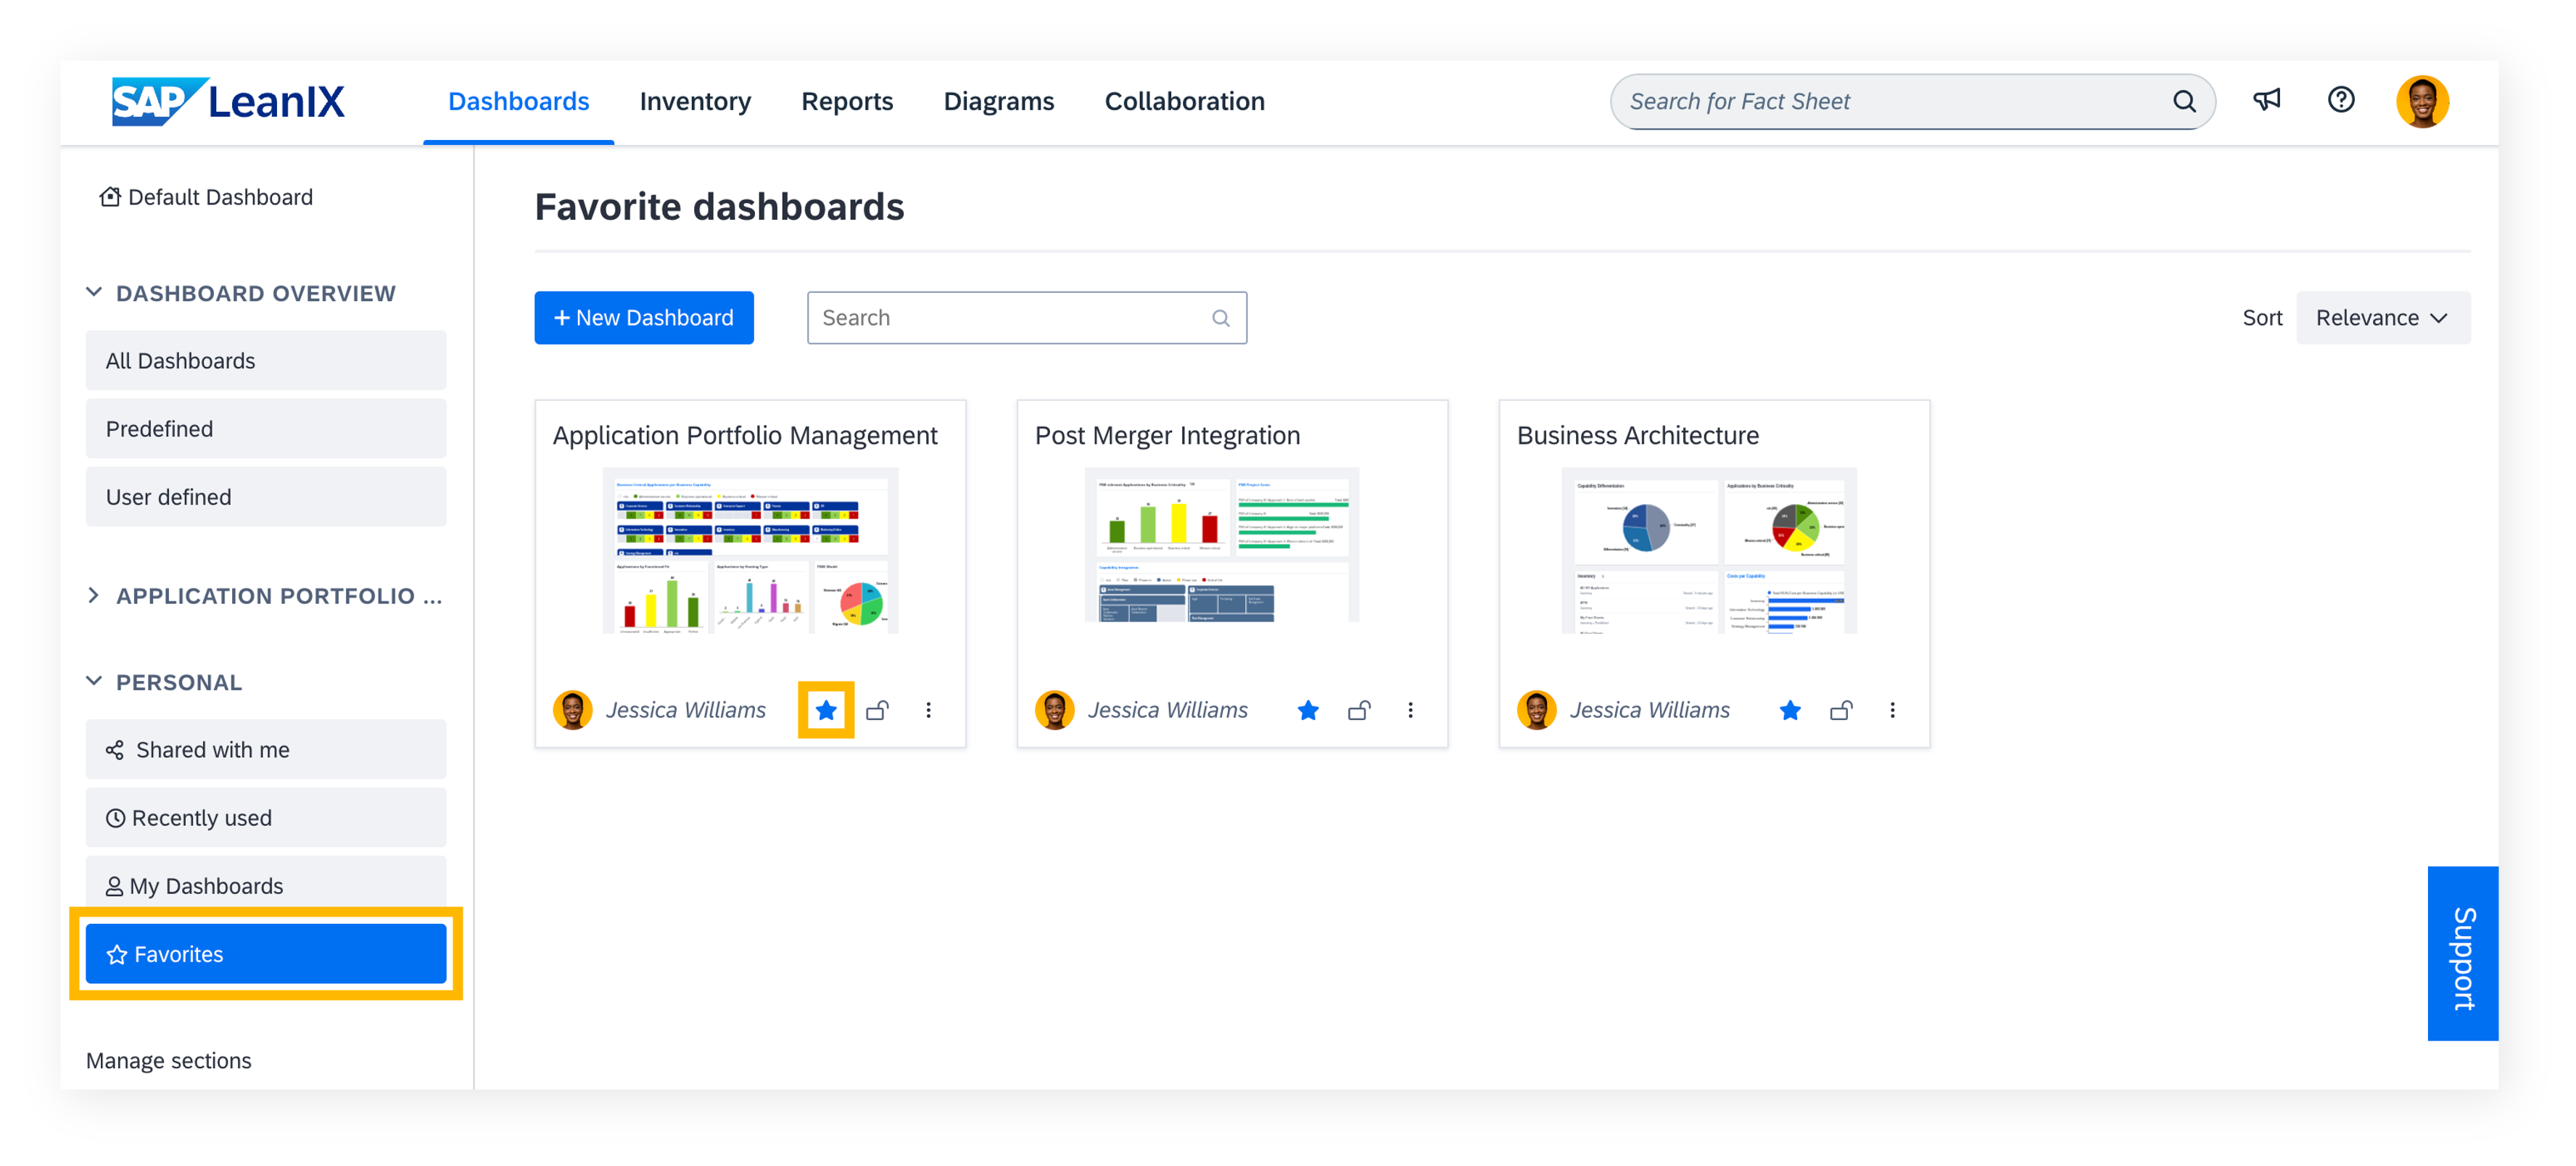Click lock icon on Business Architecture card
This screenshot has height=1166, width=2576.
(x=1841, y=710)
